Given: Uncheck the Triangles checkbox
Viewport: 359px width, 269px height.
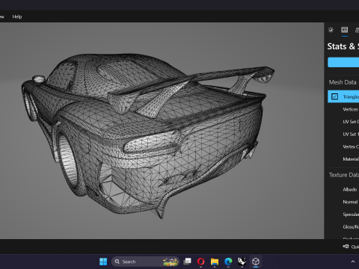Looking at the screenshot, I should 334,96.
